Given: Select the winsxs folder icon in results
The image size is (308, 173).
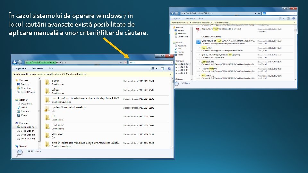Looking at the screenshot, I should pyautogui.click(x=47, y=91).
